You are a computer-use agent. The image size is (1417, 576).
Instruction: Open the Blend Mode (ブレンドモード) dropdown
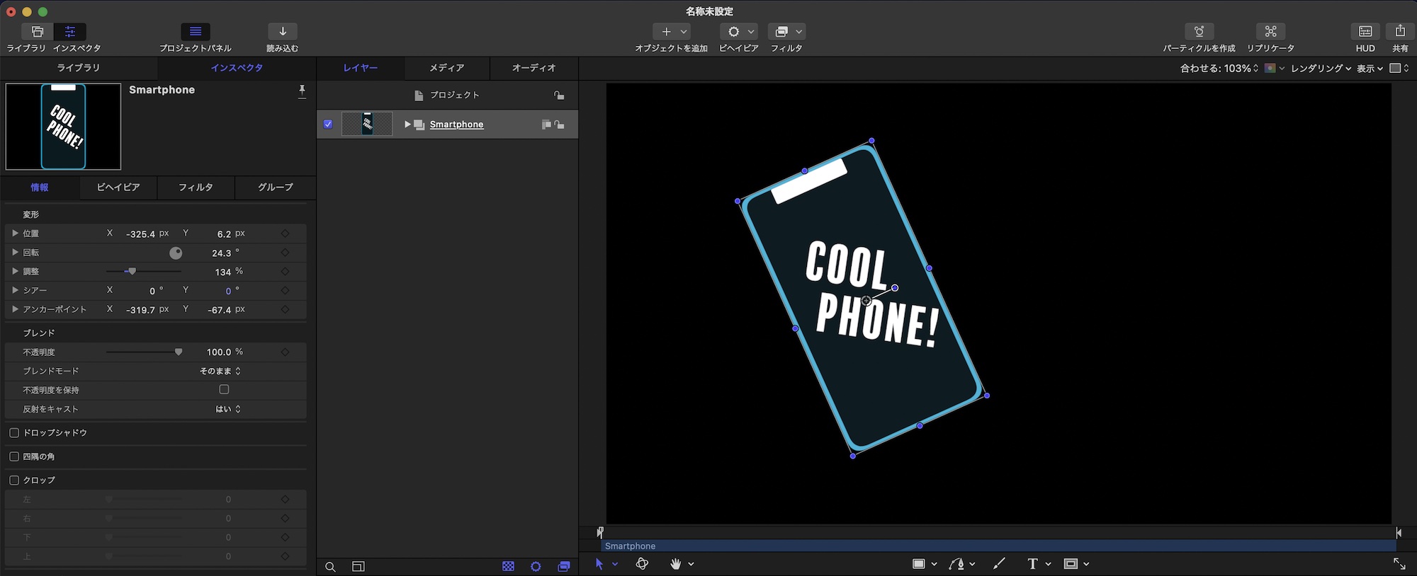220,371
